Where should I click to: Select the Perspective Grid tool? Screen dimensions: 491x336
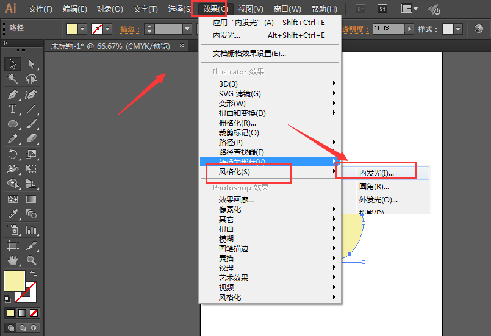coord(31,184)
